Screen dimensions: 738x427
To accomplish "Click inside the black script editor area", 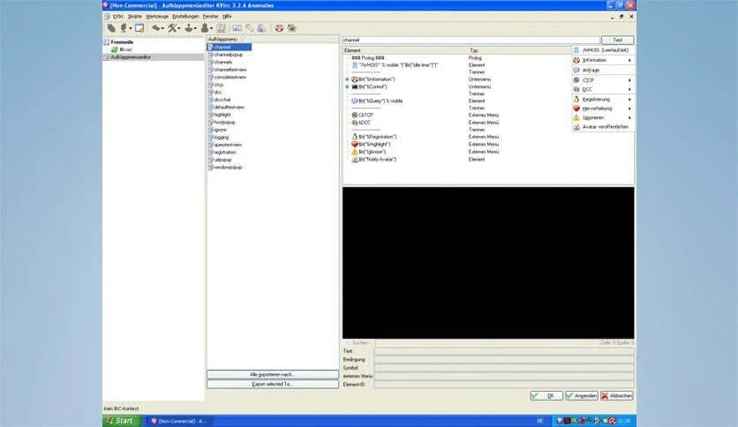I will (x=488, y=262).
